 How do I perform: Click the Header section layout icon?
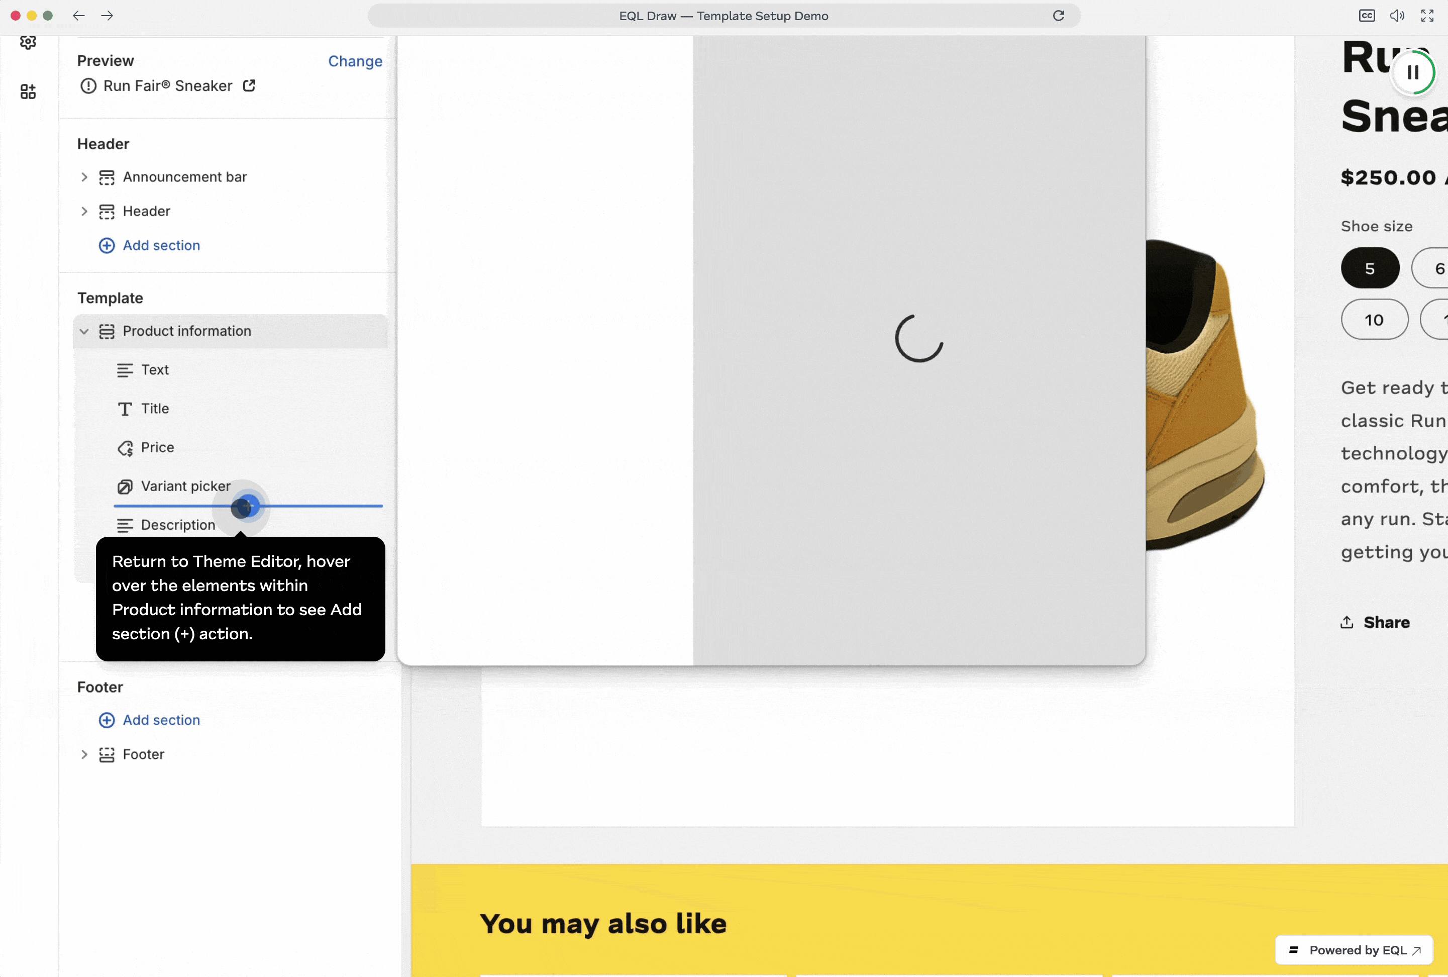pyautogui.click(x=107, y=212)
